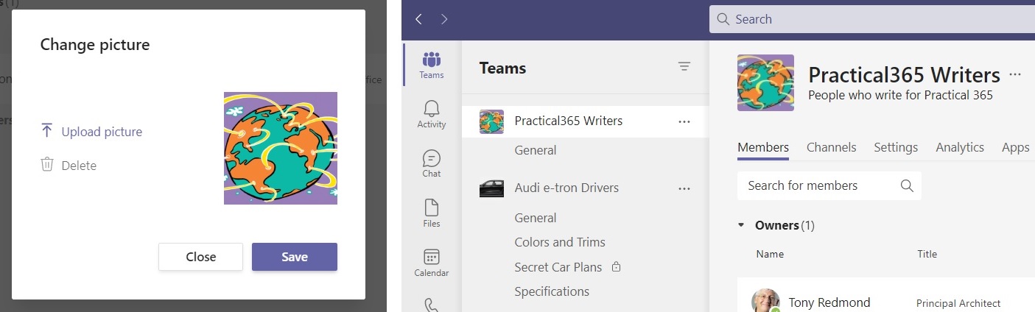Click the team description text
Image resolution: width=1035 pixels, height=312 pixels.
click(900, 95)
